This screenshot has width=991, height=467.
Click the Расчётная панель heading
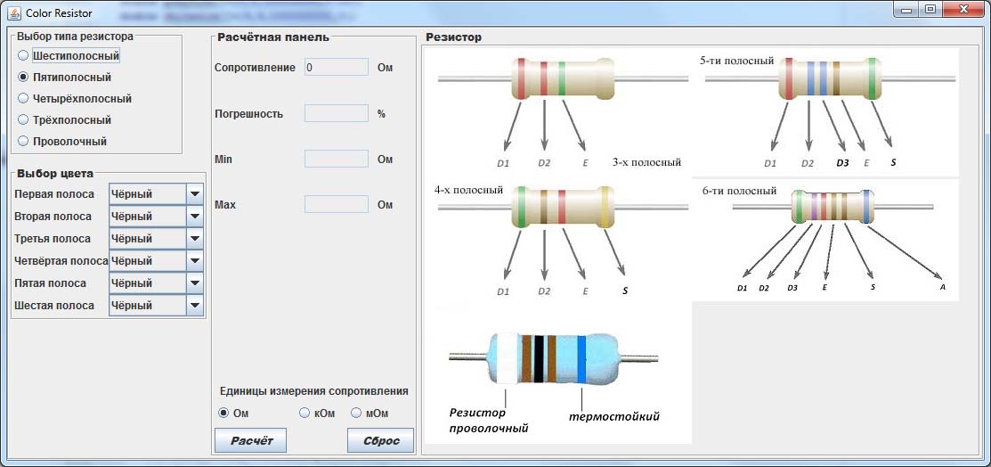[273, 37]
